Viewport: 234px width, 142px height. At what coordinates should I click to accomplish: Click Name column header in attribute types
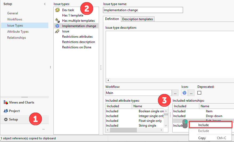click(x=150, y=106)
